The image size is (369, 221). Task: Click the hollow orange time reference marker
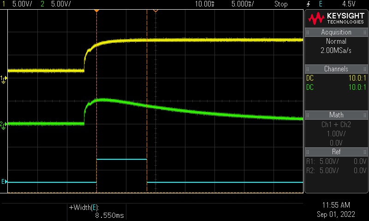pyautogui.click(x=155, y=11)
